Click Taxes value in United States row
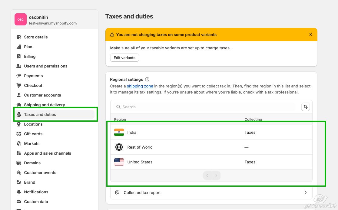The height and width of the screenshot is (210, 338). pyautogui.click(x=250, y=162)
